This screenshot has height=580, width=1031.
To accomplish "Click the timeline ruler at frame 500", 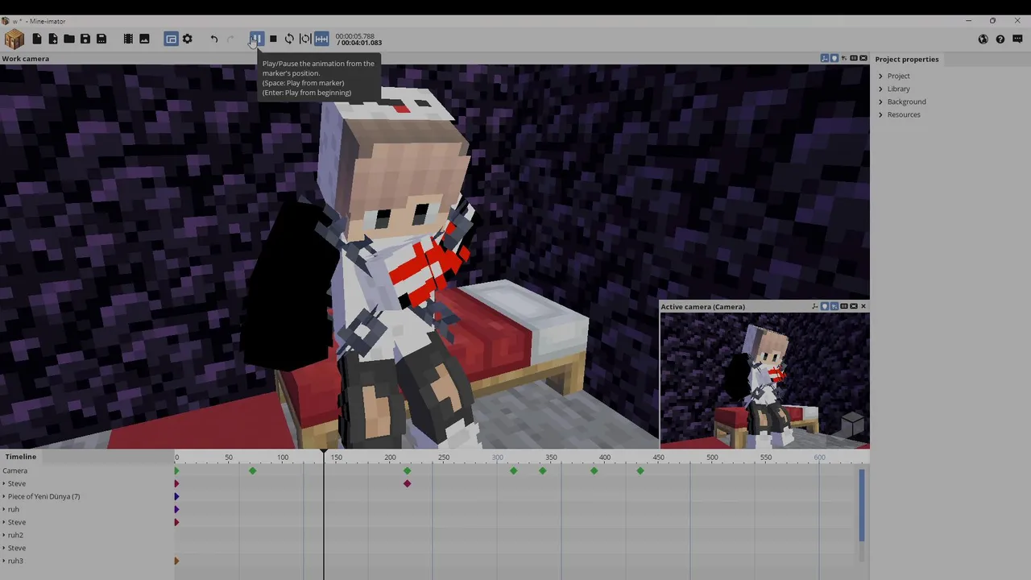I will tap(712, 458).
